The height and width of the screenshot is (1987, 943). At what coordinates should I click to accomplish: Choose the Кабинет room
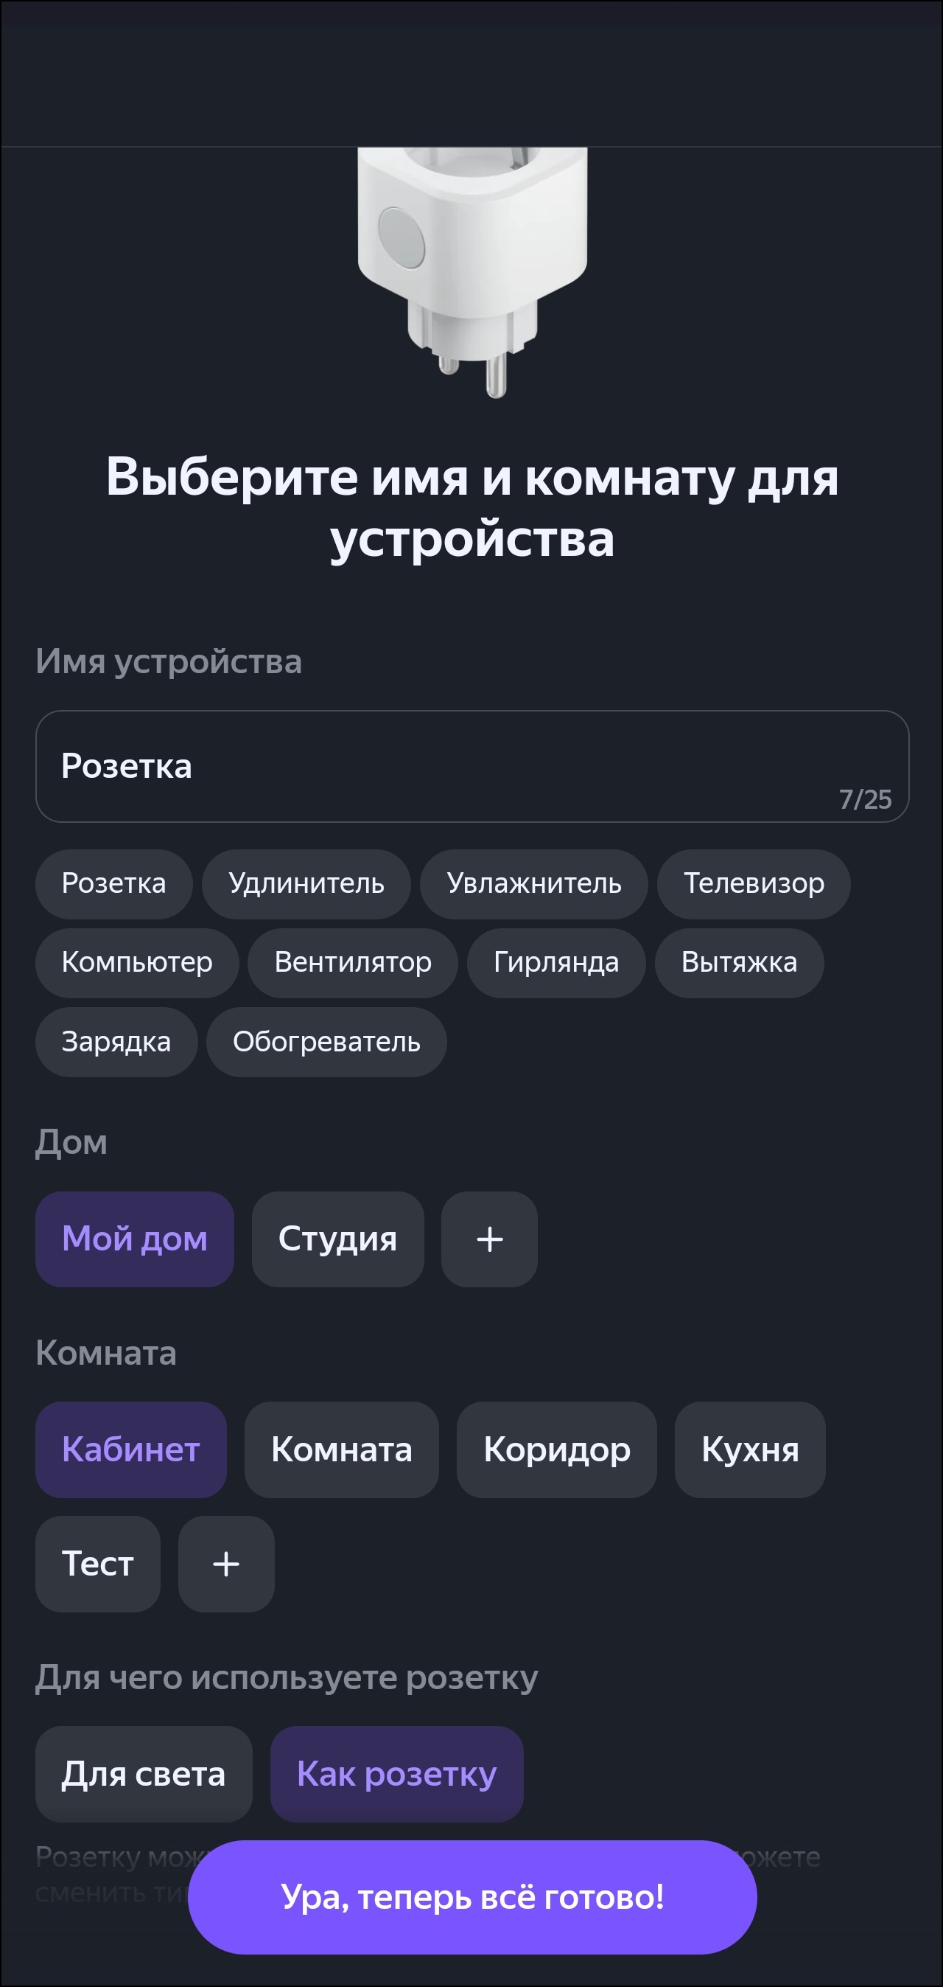pyautogui.click(x=130, y=1450)
